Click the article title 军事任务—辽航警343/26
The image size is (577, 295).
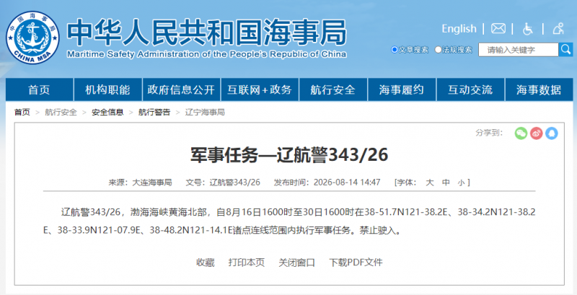(x=289, y=155)
